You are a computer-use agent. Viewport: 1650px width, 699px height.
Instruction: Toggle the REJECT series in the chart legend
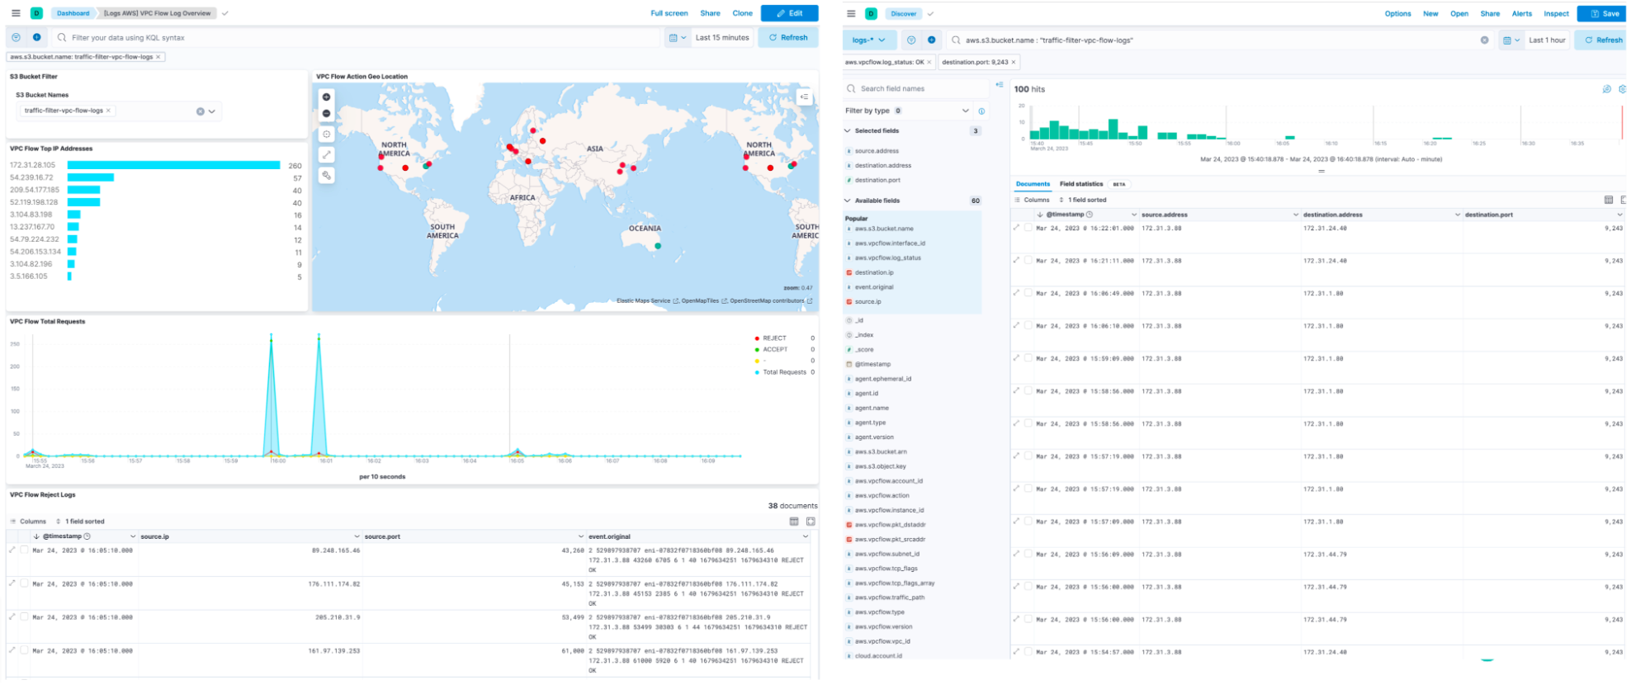(774, 338)
